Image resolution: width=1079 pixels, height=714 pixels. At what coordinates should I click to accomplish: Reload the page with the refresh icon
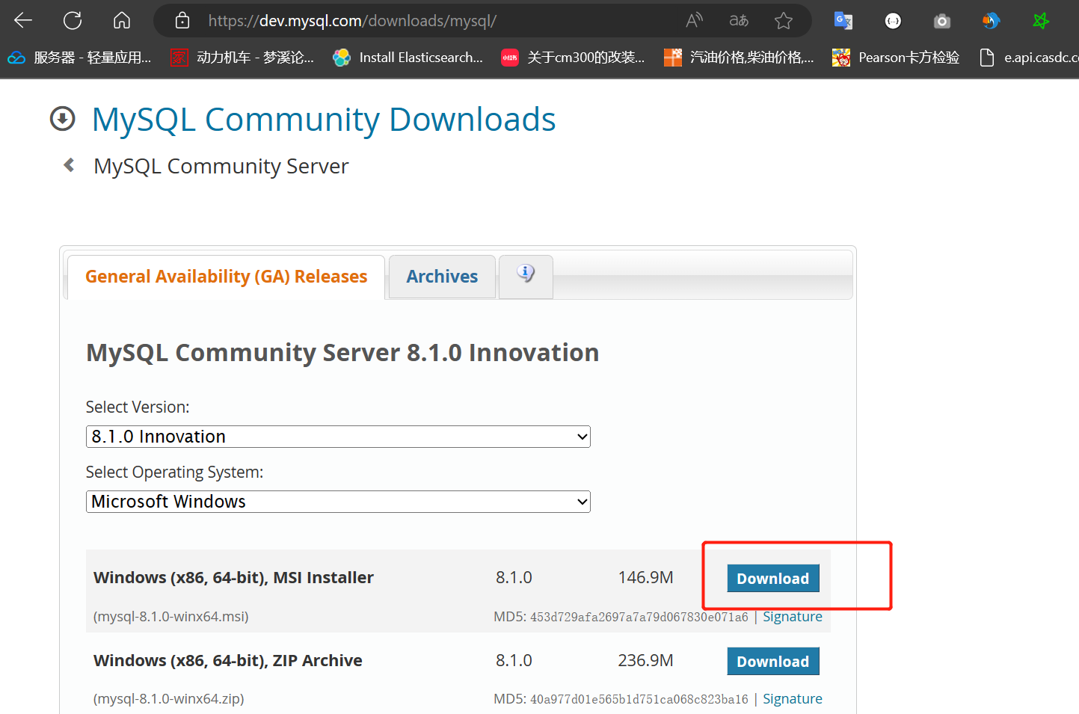(73, 20)
